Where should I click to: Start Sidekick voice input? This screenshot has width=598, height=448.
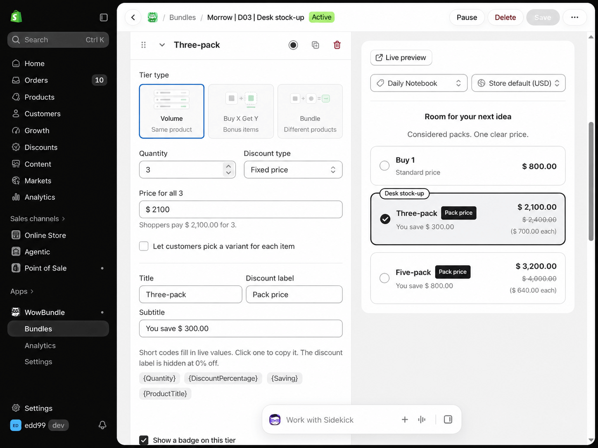[422, 420]
